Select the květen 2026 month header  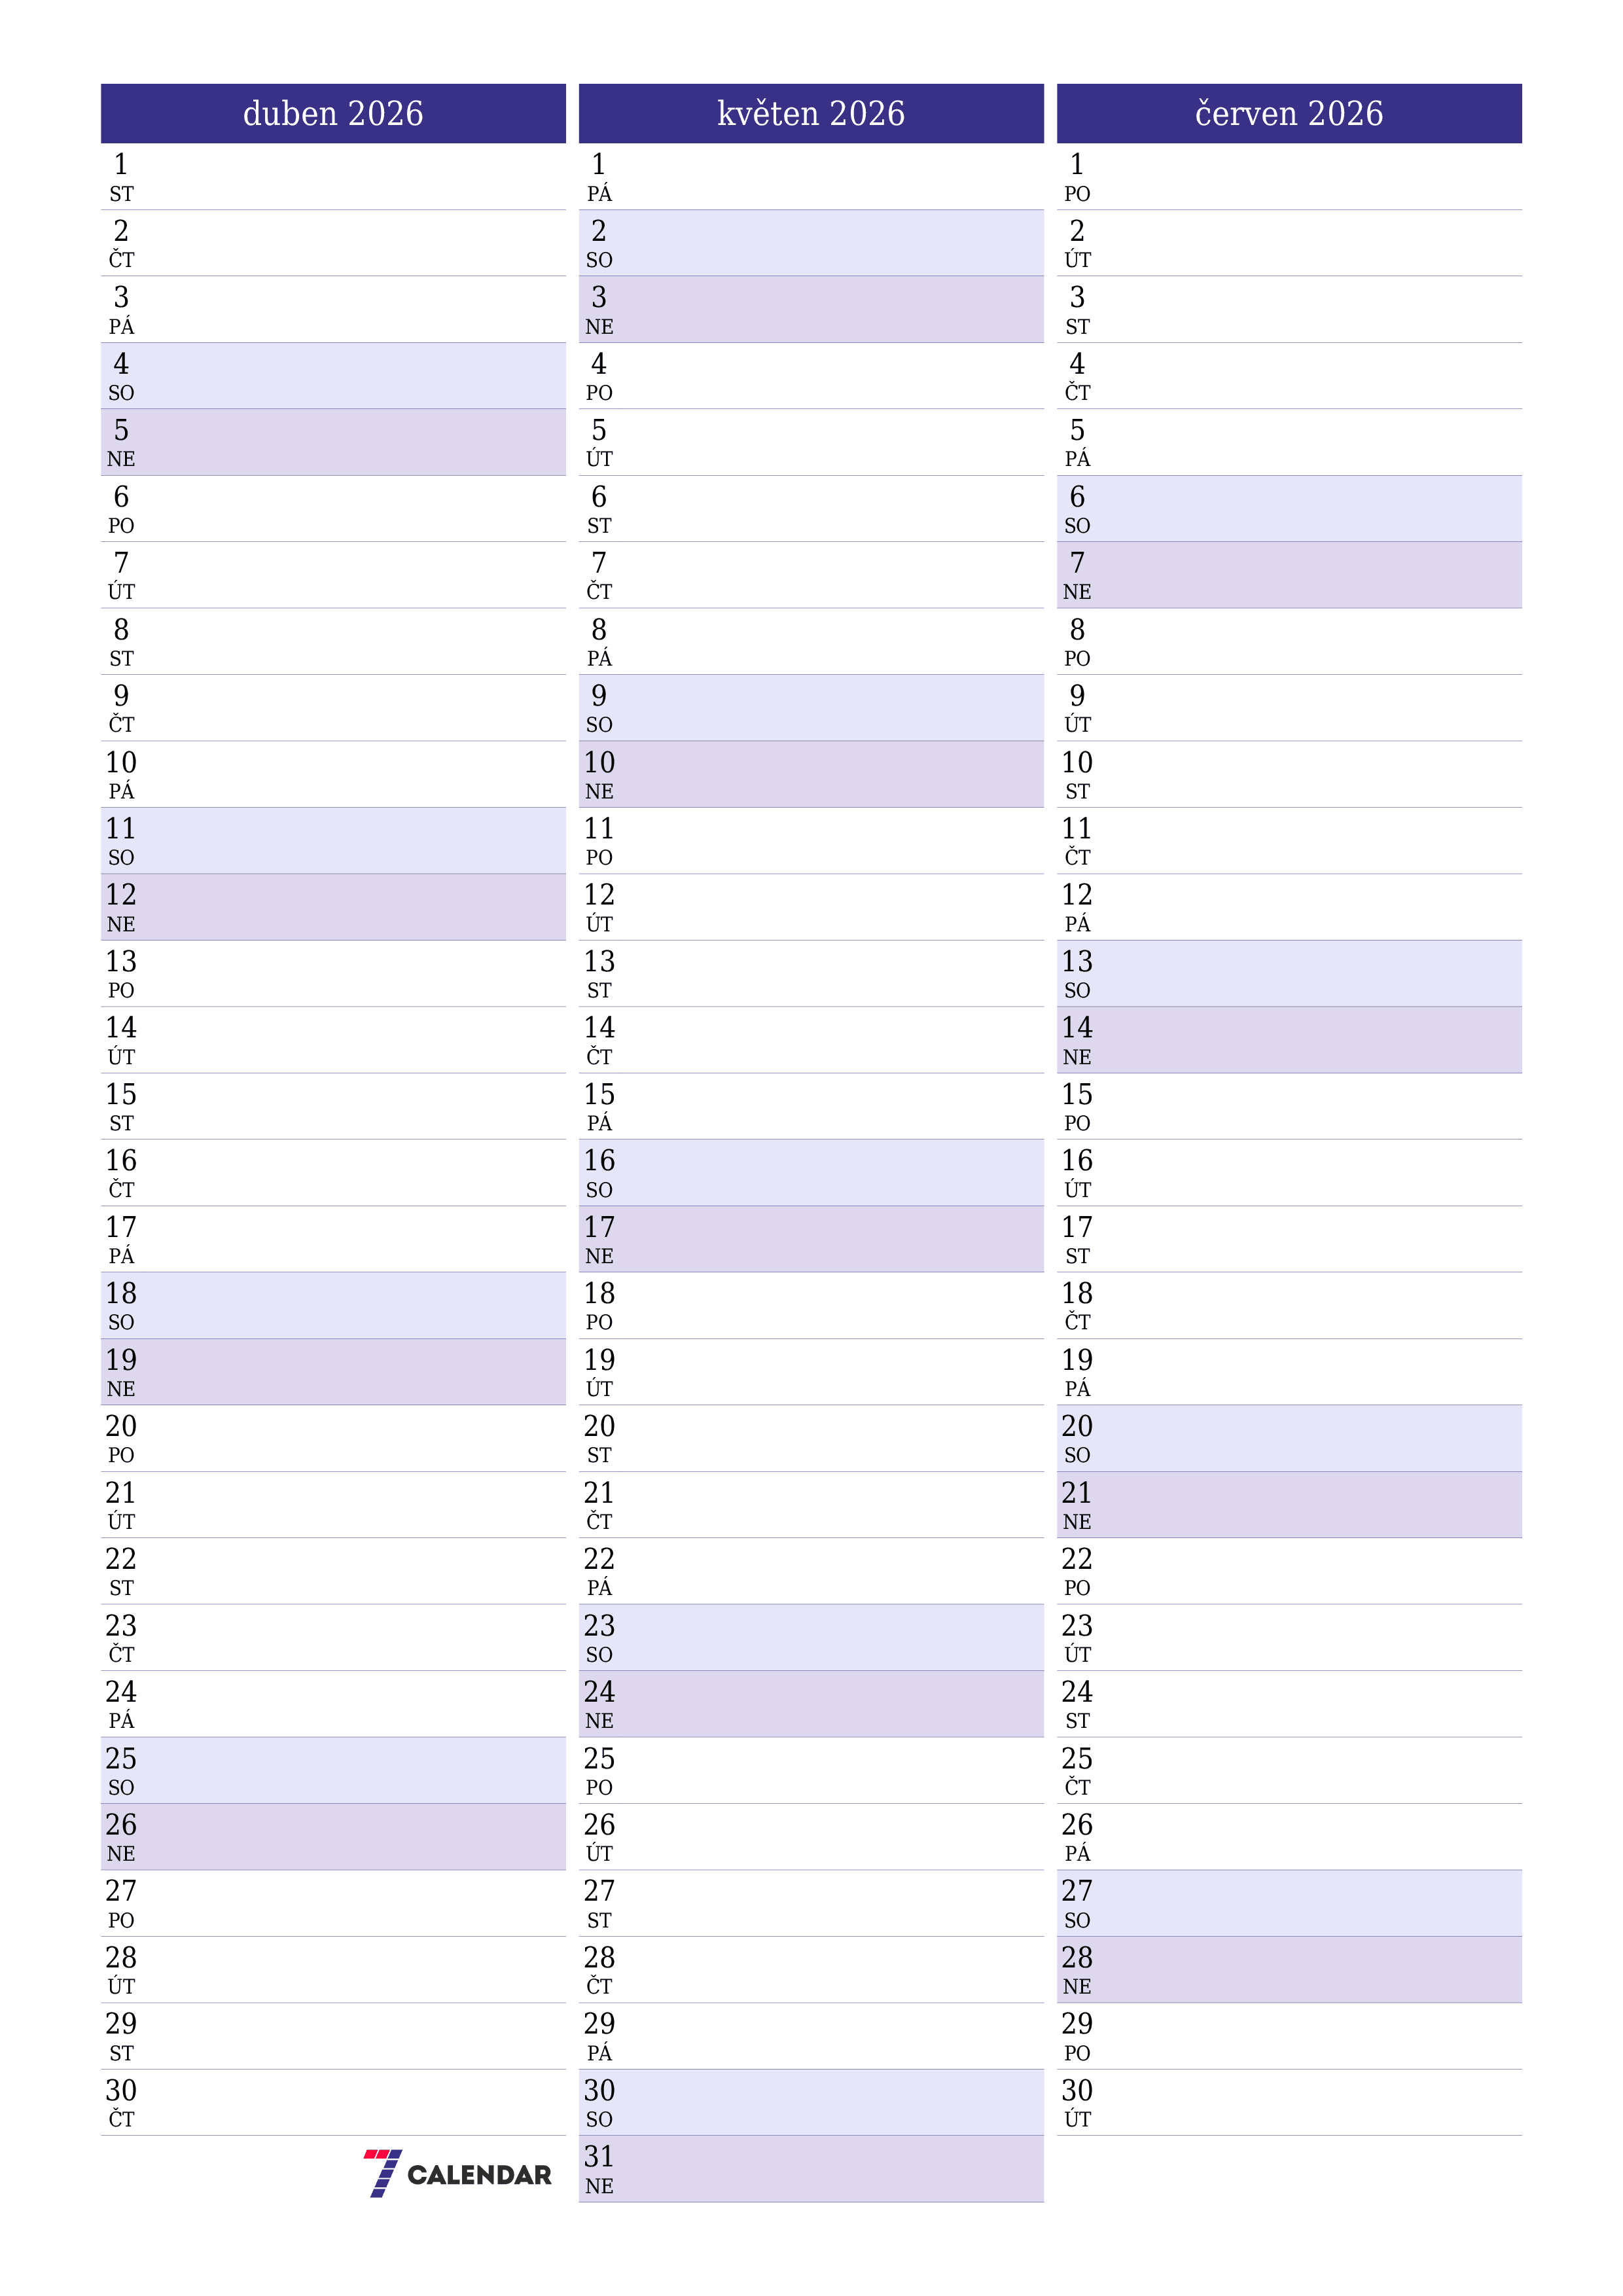click(x=810, y=63)
